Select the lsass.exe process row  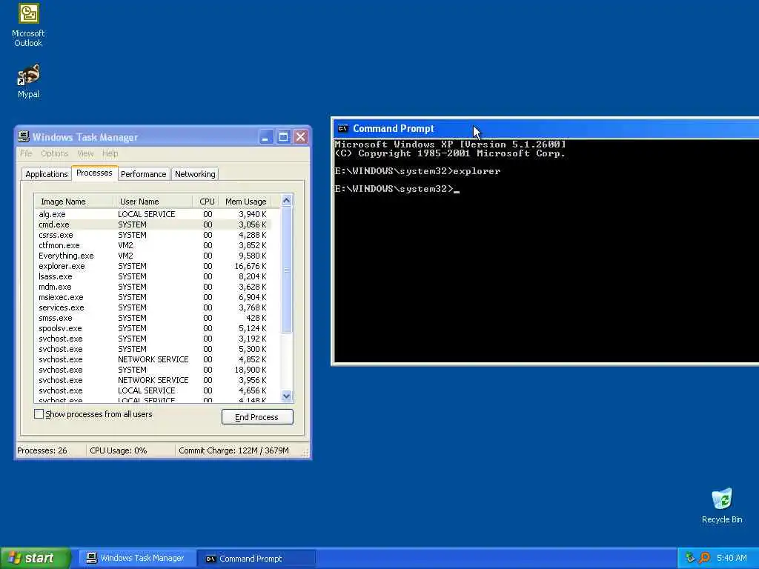153,276
